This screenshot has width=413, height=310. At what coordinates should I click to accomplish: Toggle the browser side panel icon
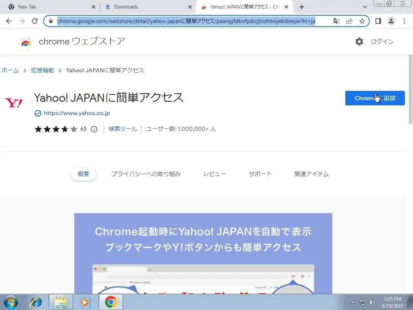click(x=378, y=21)
